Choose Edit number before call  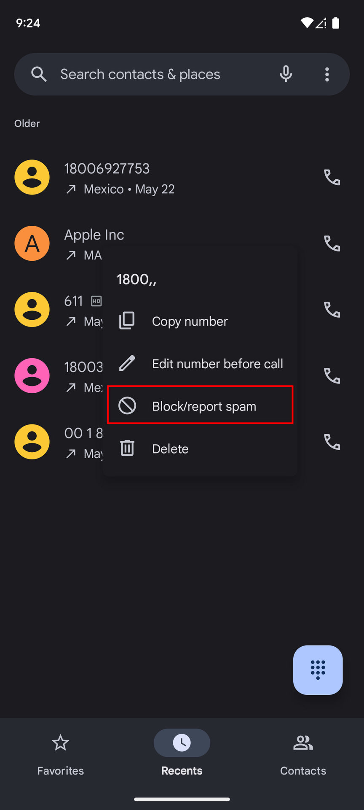(217, 364)
